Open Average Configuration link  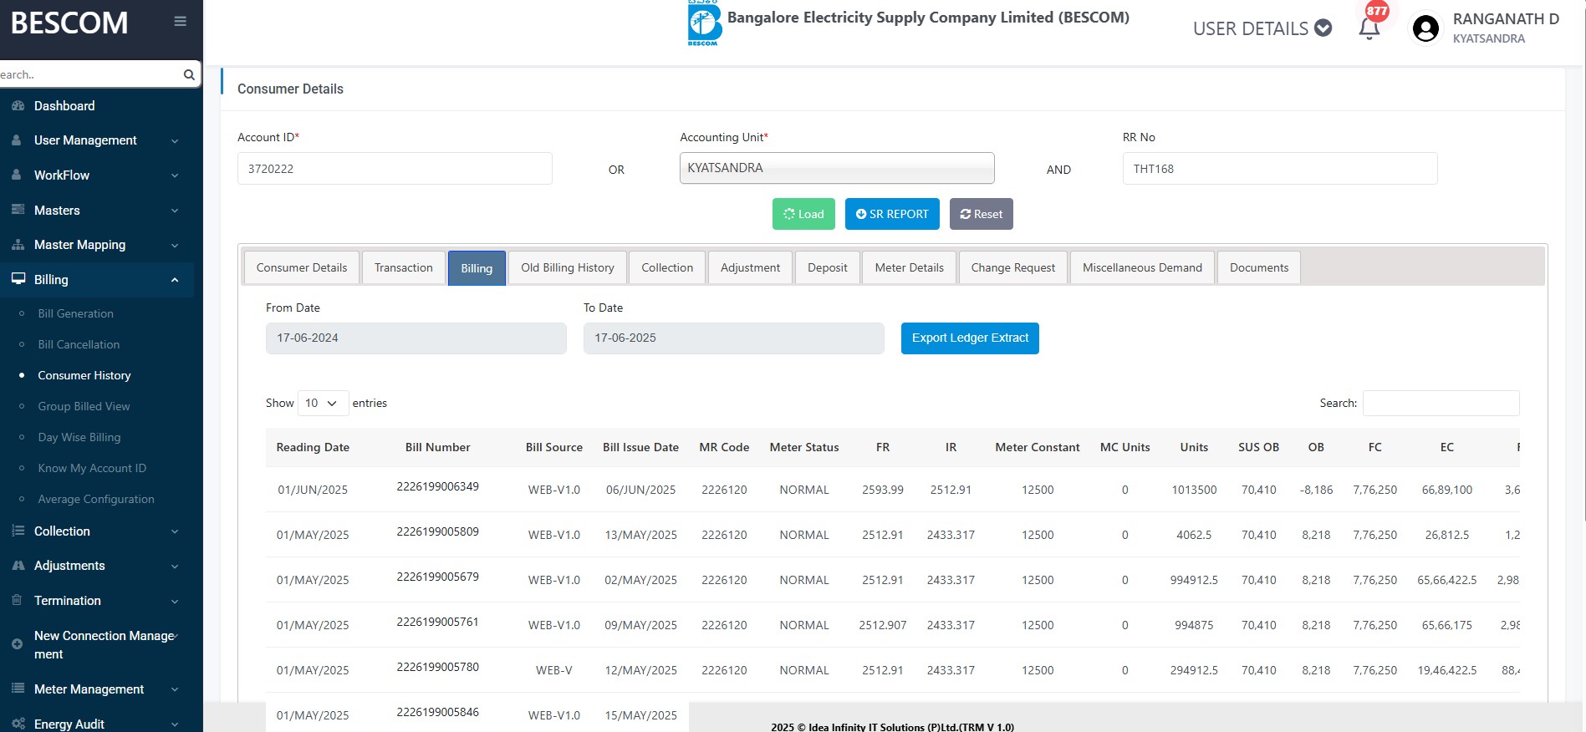tap(96, 499)
